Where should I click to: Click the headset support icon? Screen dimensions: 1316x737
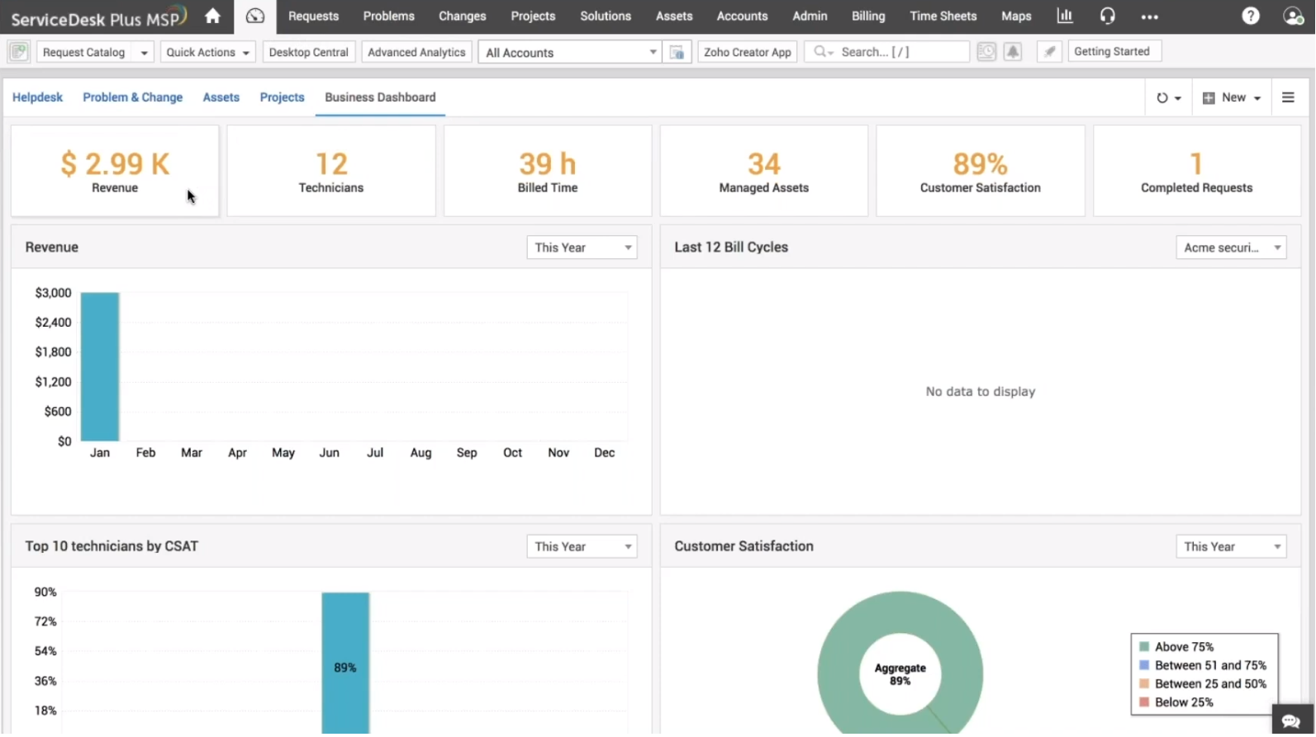point(1107,16)
